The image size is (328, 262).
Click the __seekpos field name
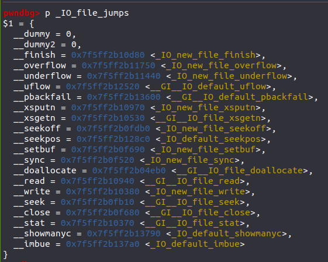point(37,139)
